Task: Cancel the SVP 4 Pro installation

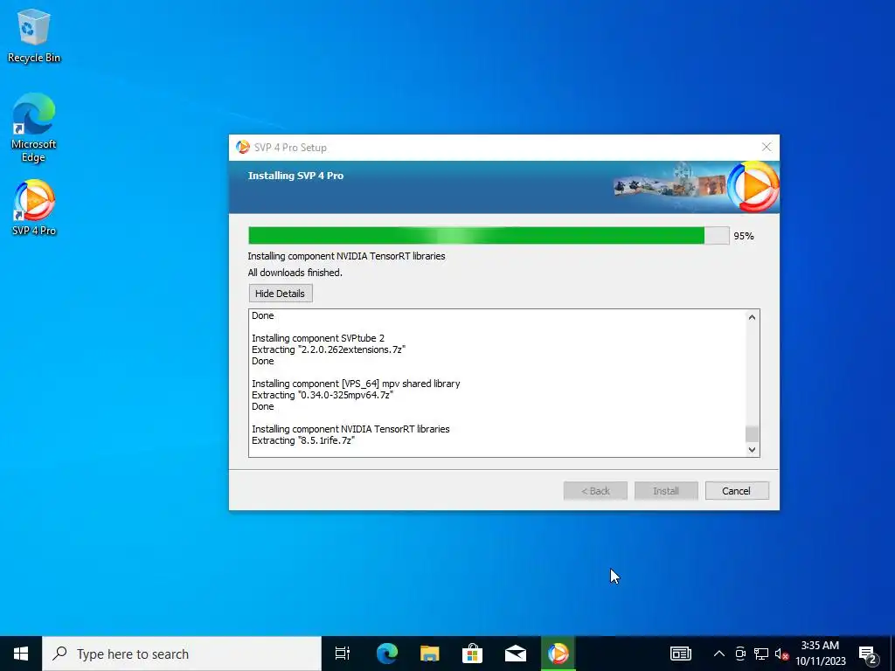Action: (x=736, y=491)
